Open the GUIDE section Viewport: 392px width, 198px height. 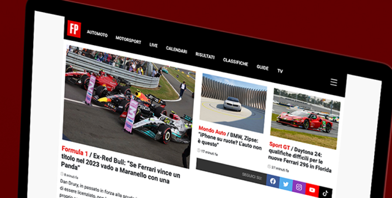click(x=263, y=67)
